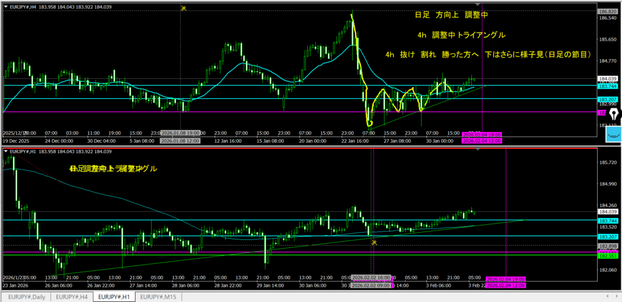Click the magenta 2026.02.04 19:00 label in H4 chart
622x302 pixels.
(482, 134)
